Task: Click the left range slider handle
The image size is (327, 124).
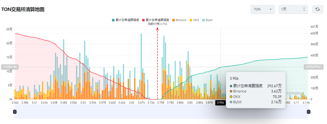Action: (x=15, y=112)
